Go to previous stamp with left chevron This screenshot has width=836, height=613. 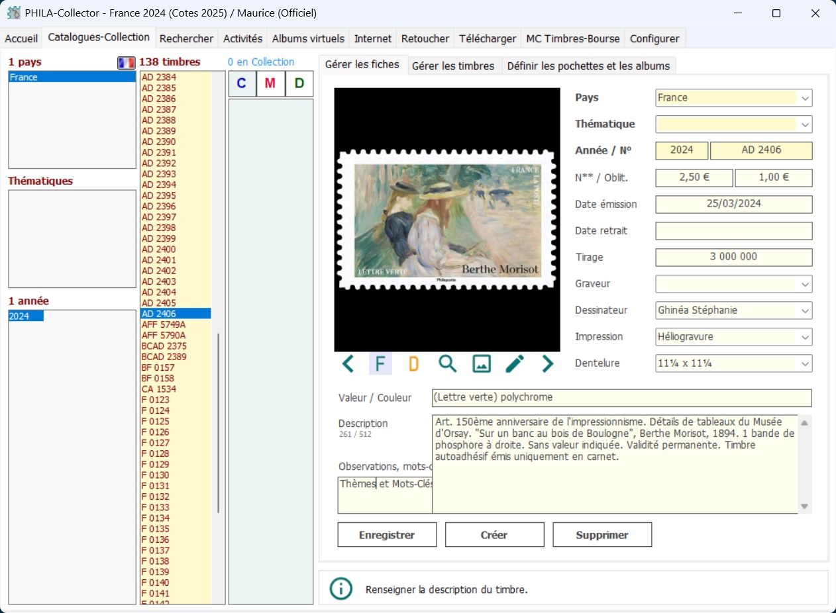pos(348,363)
